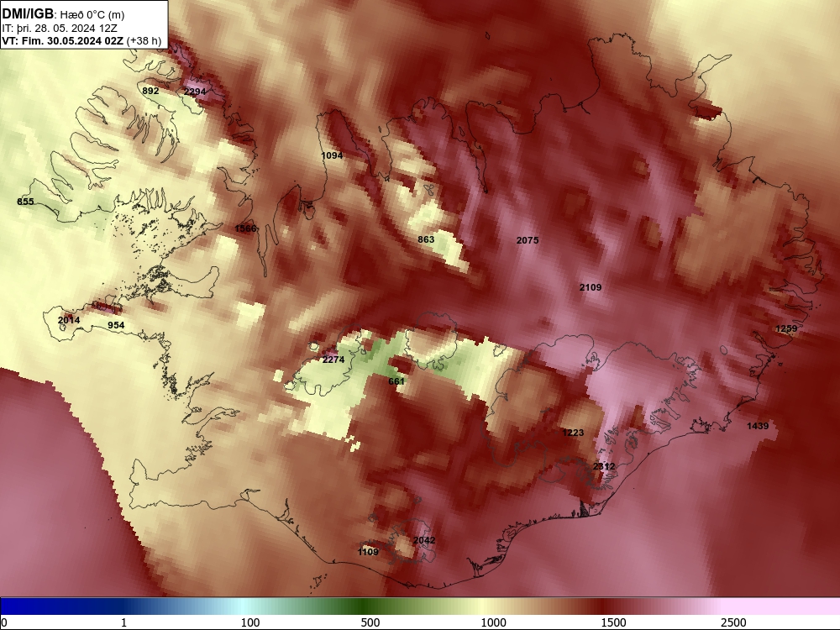840x630 pixels.
Task: Click the 1223 height label
Action: coord(573,433)
